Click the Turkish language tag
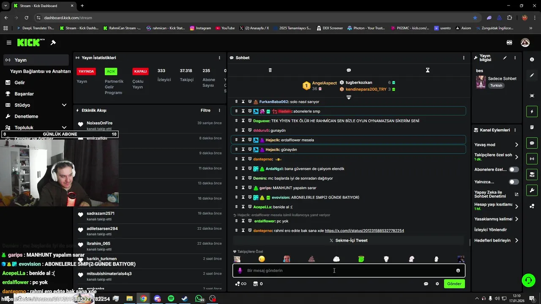The height and width of the screenshot is (304, 541). (496, 86)
